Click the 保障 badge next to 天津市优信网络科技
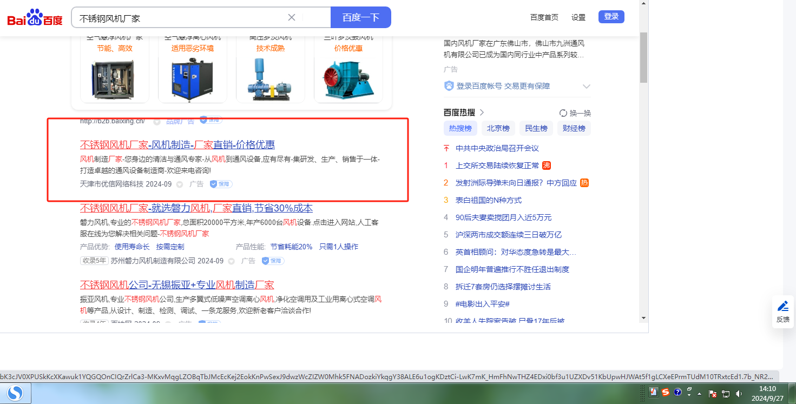 tap(221, 184)
